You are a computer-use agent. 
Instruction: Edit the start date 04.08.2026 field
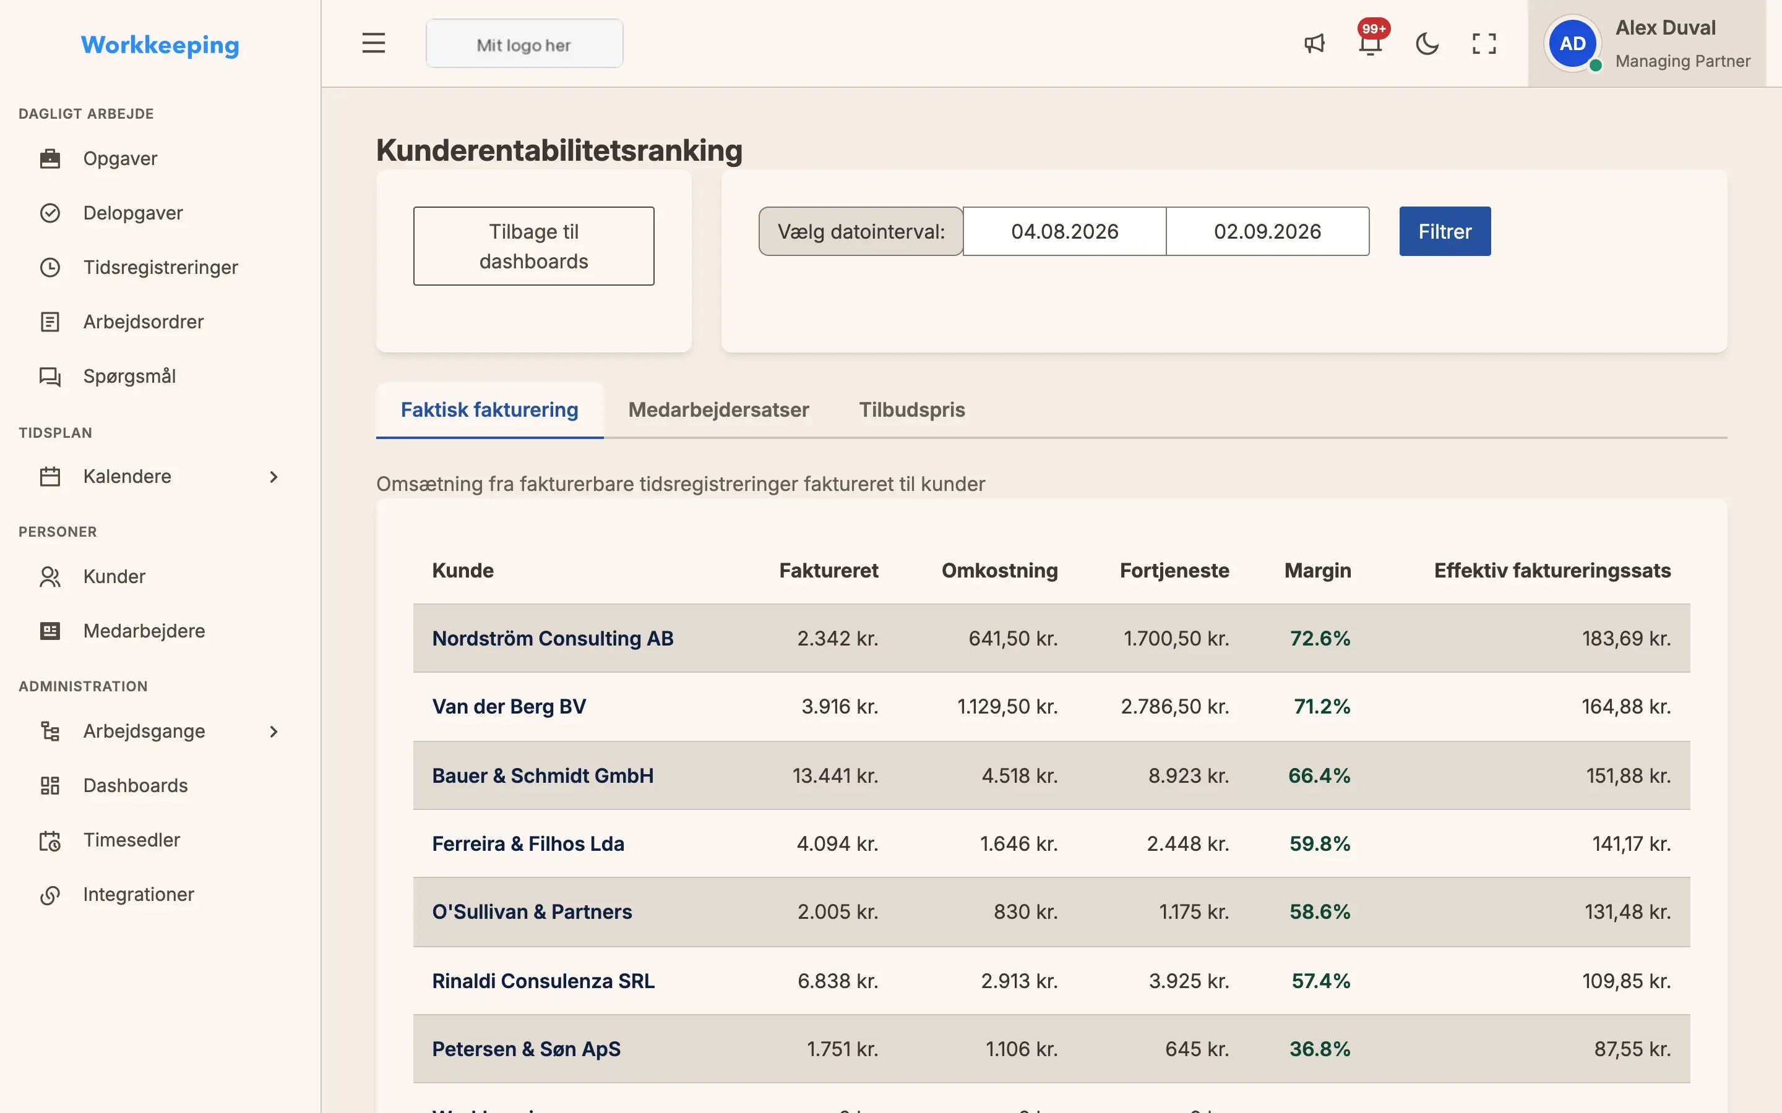(1064, 231)
